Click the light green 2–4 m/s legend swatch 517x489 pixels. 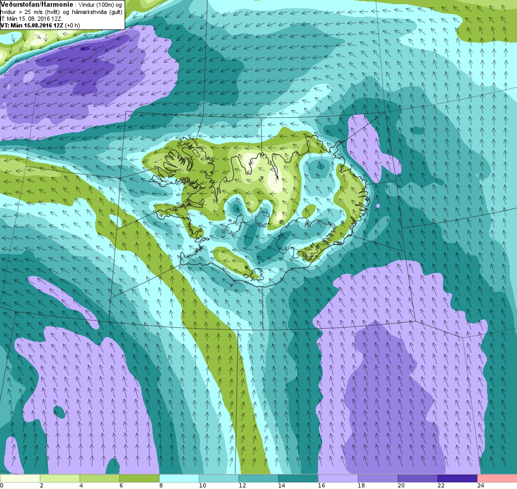click(x=60, y=479)
